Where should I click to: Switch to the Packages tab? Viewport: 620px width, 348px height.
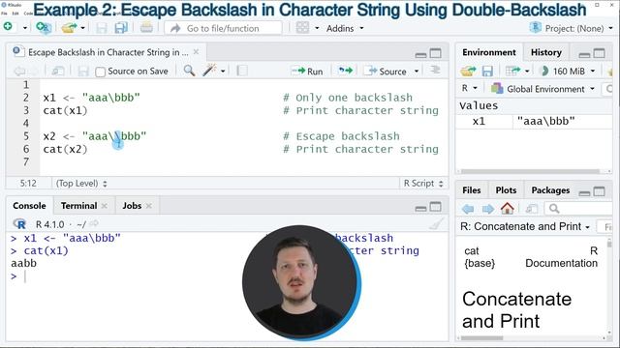click(x=550, y=190)
